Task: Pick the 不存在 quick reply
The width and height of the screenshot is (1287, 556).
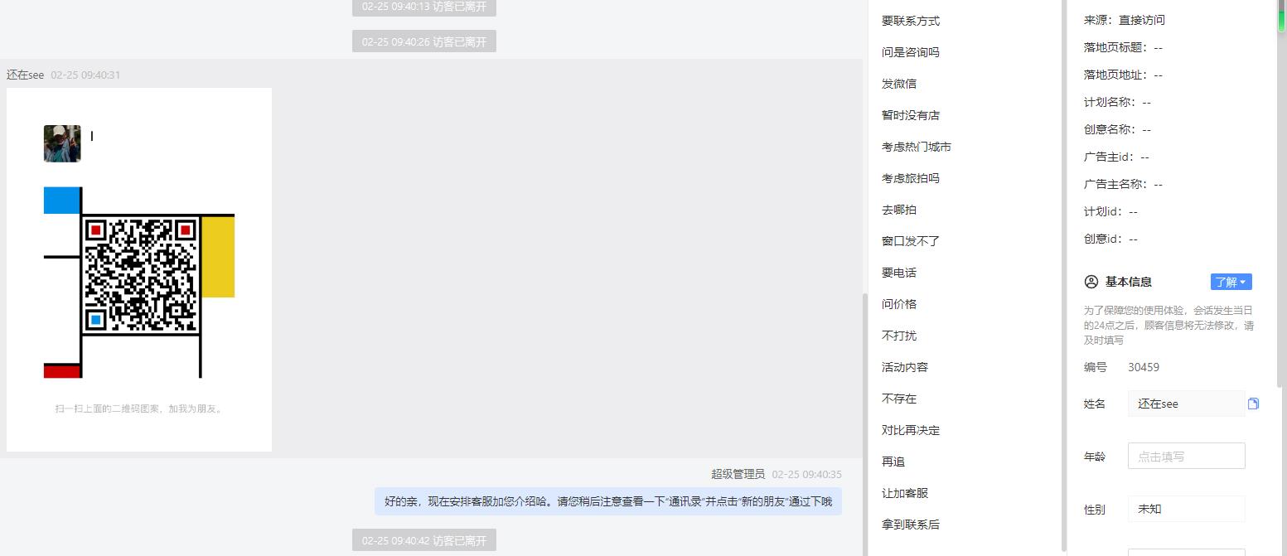Action: 899,399
